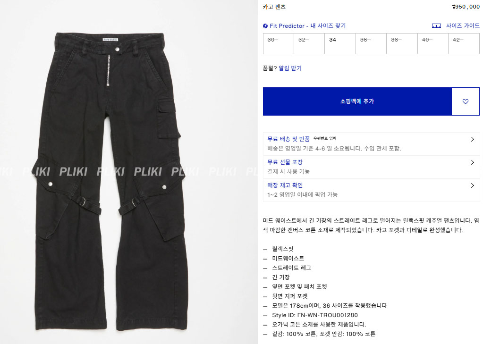Open 매장 재고 확인 row
The height and width of the screenshot is (344, 483).
(x=371, y=190)
